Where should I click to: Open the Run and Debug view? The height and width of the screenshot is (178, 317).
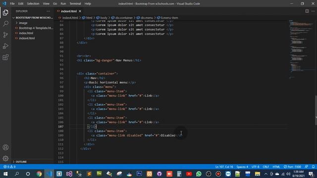[5, 46]
